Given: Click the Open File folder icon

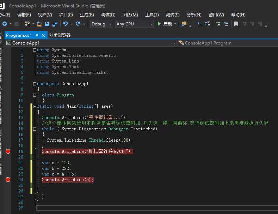Looking at the screenshot, I should tap(39, 24).
